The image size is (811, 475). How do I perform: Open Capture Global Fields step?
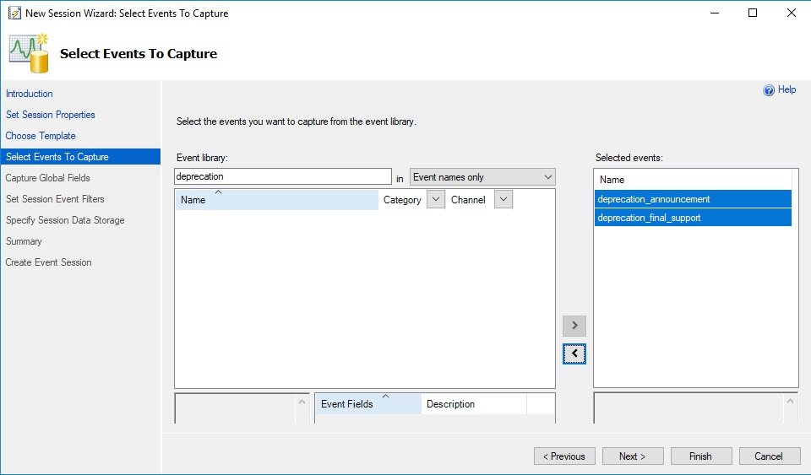click(x=47, y=178)
